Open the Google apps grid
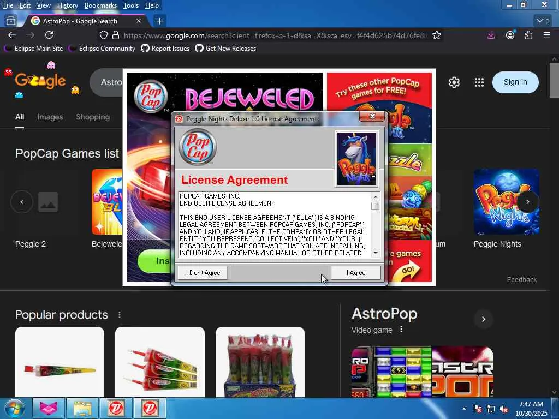 coord(479,82)
